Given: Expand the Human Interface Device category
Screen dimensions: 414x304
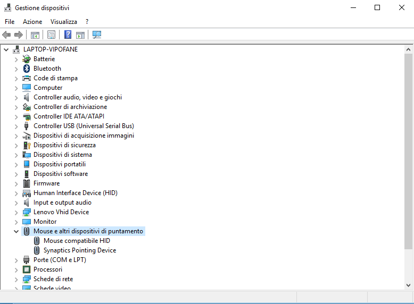Looking at the screenshot, I should click(x=16, y=193).
